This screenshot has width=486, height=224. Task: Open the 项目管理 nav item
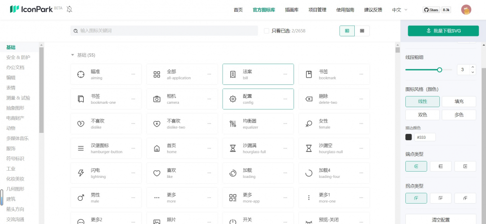(x=317, y=10)
